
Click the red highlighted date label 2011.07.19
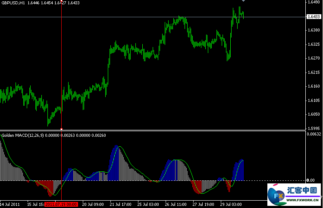[x=61, y=204]
